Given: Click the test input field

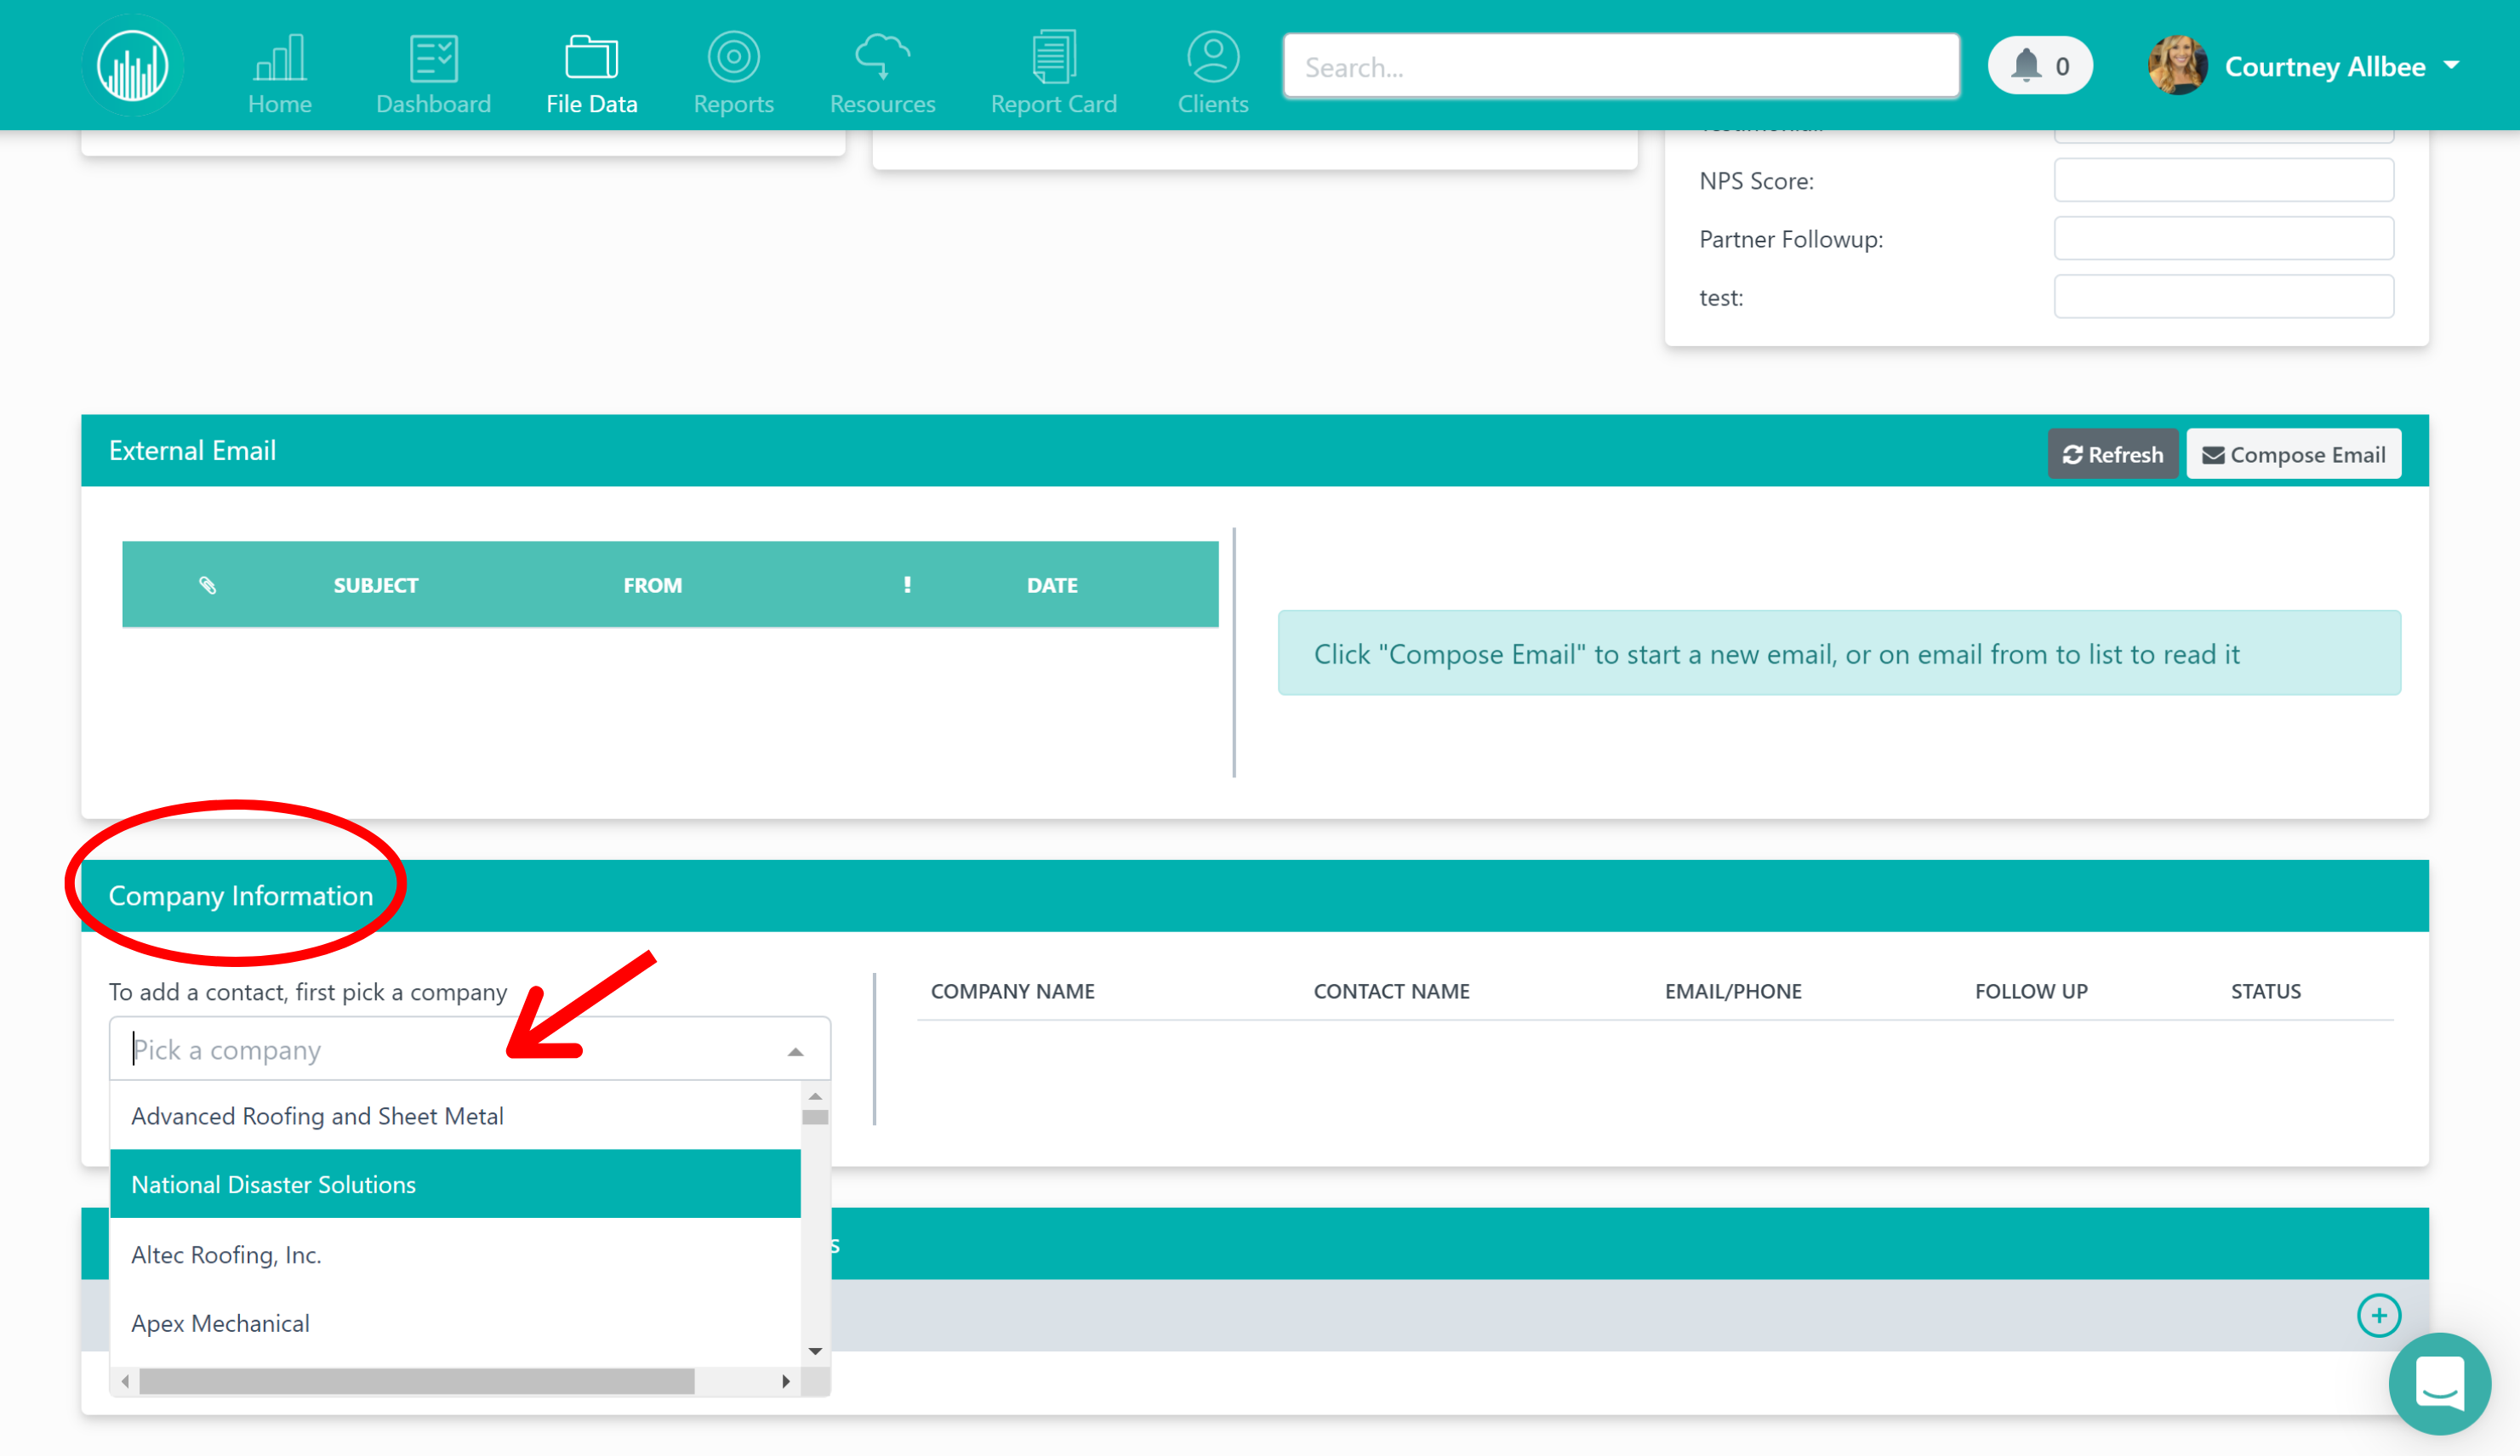Looking at the screenshot, I should pos(2223,297).
